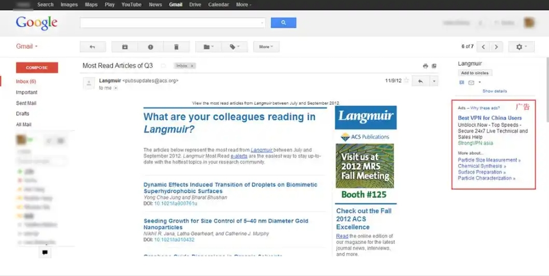Remove the Inbox label
The height and width of the screenshot is (276, 549).
coord(192,66)
